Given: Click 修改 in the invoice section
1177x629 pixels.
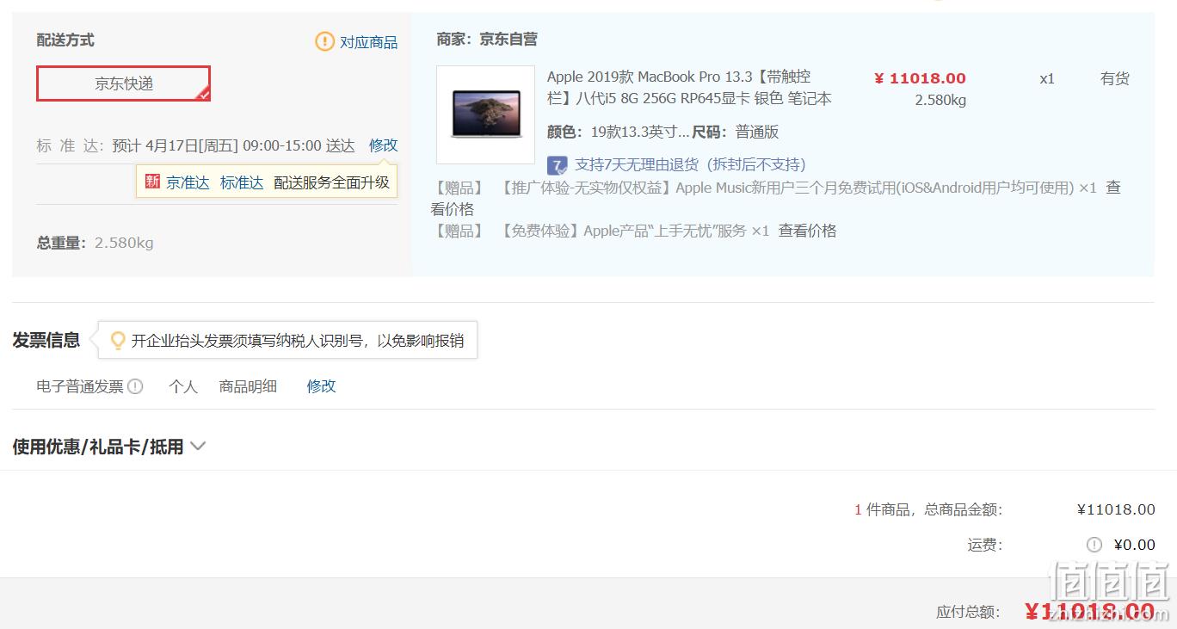Looking at the screenshot, I should pyautogui.click(x=321, y=386).
